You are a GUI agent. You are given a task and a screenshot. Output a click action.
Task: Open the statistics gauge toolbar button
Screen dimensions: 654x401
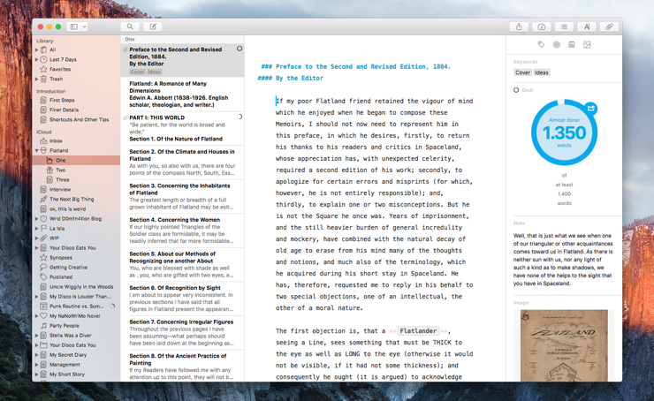coord(542,26)
